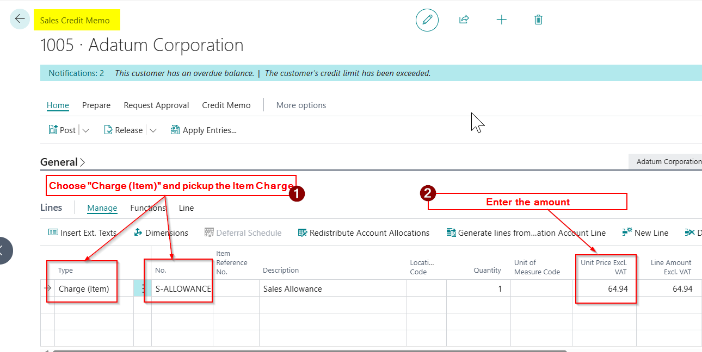Click Generate lines from Allocation Account Line
The width and height of the screenshot is (702, 352).
[526, 232]
